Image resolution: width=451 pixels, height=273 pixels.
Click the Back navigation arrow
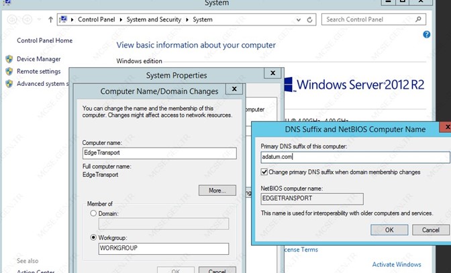[12, 19]
